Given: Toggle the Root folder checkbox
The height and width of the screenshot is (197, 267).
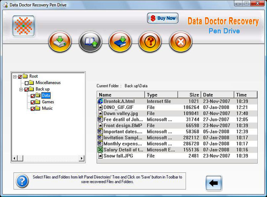Looking at the screenshot, I should [20, 76].
